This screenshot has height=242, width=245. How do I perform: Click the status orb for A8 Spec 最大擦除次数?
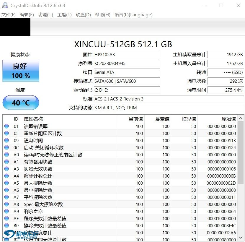[6, 204]
